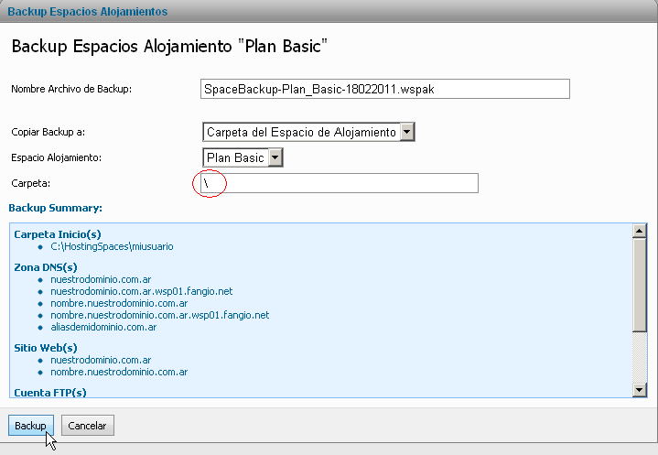Click the Cancelar button

click(87, 425)
